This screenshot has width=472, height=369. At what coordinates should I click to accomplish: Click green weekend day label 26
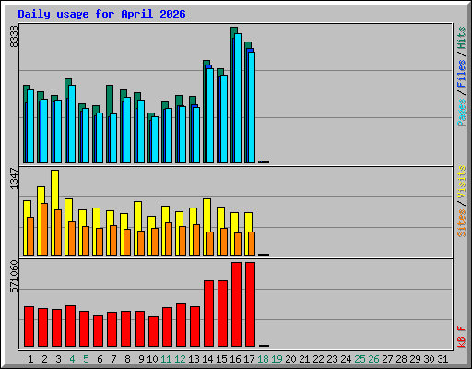coord(373,359)
